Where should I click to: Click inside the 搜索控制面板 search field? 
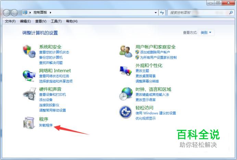coord(198,13)
